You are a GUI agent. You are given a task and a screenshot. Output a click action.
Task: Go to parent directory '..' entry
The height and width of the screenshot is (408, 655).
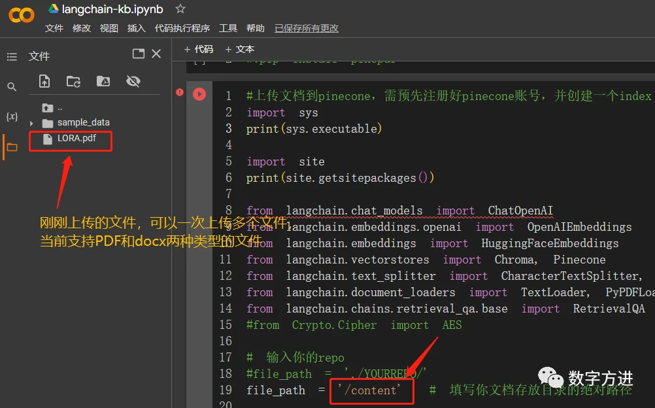(53, 108)
